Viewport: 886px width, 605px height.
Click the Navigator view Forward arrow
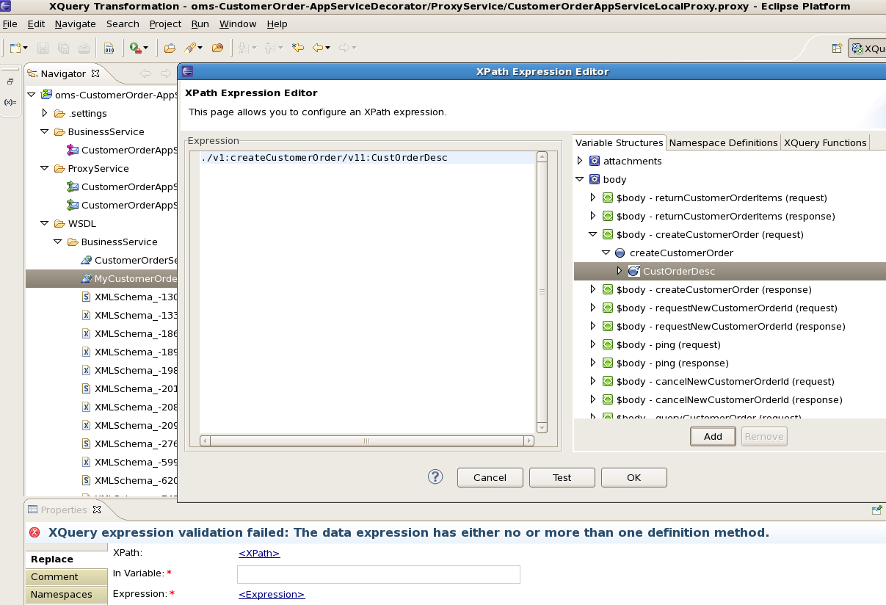pos(166,73)
